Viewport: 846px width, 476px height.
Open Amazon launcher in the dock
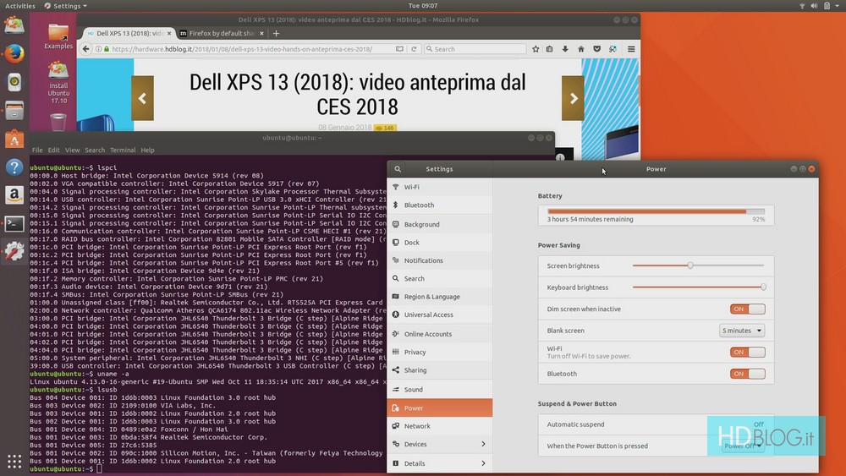click(14, 195)
